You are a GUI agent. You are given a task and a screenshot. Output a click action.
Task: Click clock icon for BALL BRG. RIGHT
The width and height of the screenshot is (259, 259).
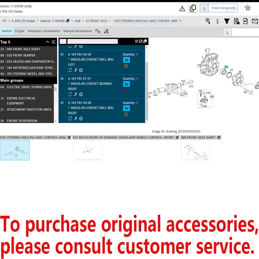point(126,114)
